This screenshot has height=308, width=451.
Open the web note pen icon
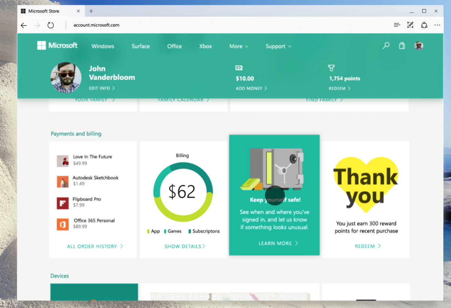(410, 25)
